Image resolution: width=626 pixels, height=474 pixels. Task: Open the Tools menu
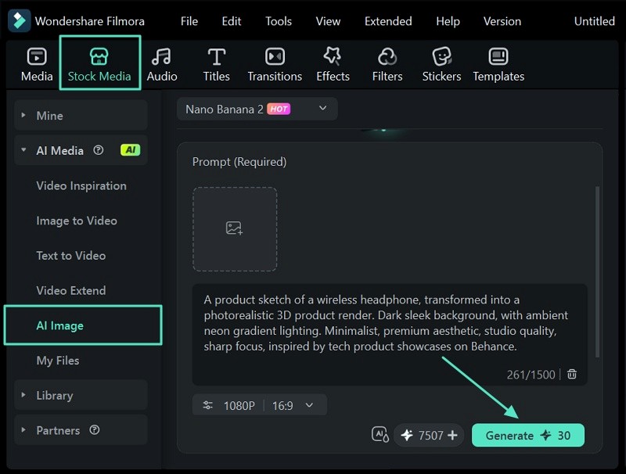click(x=278, y=21)
